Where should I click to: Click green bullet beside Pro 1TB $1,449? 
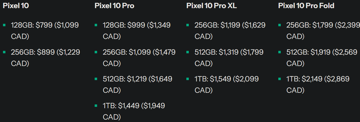pos(96,105)
